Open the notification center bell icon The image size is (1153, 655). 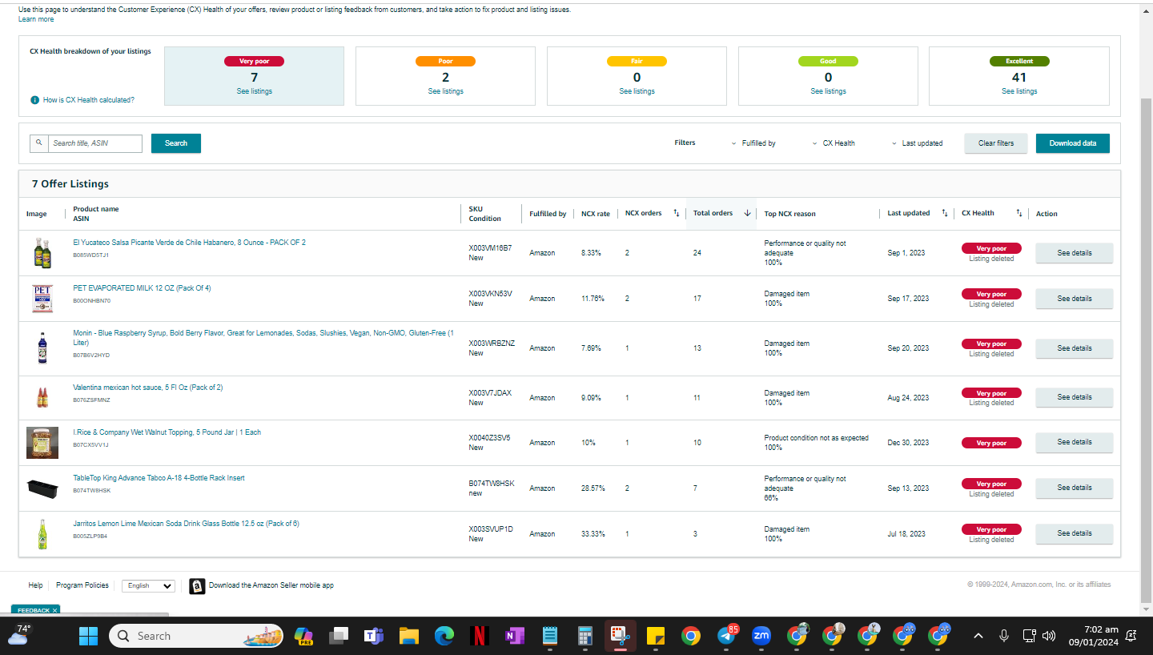click(1131, 636)
